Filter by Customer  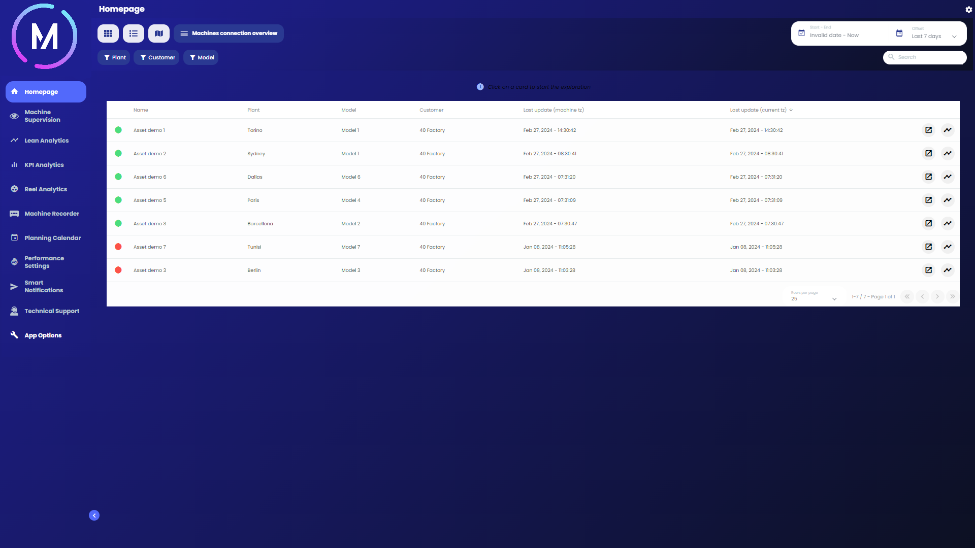click(x=157, y=57)
